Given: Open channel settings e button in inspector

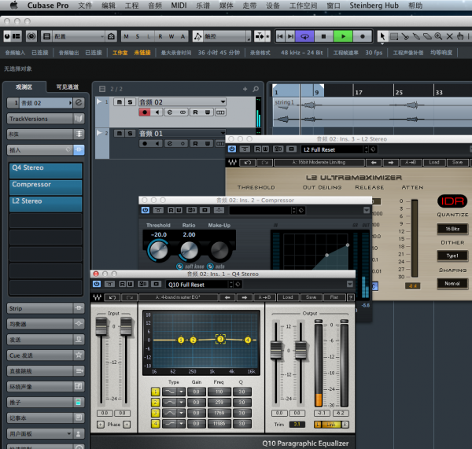Looking at the screenshot, I should [79, 103].
